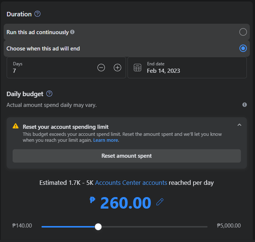Click the Run this ad continuously label

click(x=37, y=32)
